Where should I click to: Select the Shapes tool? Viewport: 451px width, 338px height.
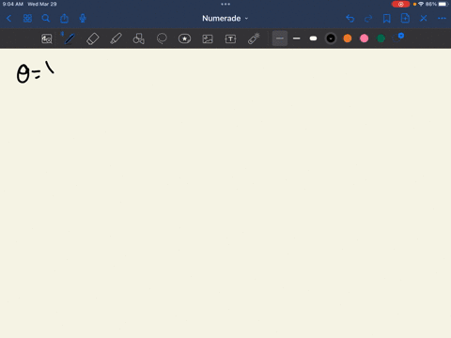pos(138,38)
